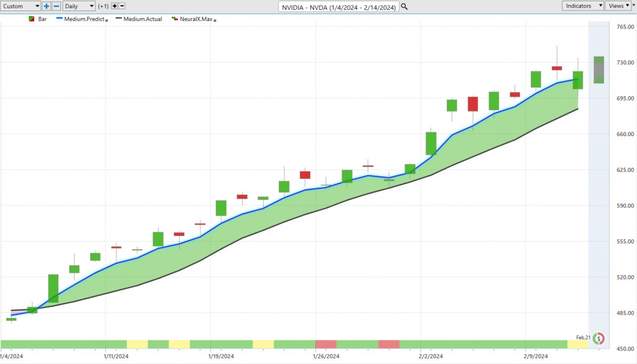Click the 765.00 price label
This screenshot has height=364, width=637.
pos(625,27)
